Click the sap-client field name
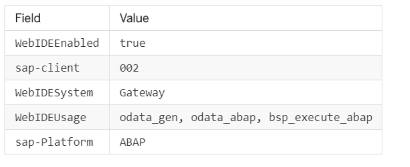The width and height of the screenshot is (410, 167). pyautogui.click(x=47, y=68)
